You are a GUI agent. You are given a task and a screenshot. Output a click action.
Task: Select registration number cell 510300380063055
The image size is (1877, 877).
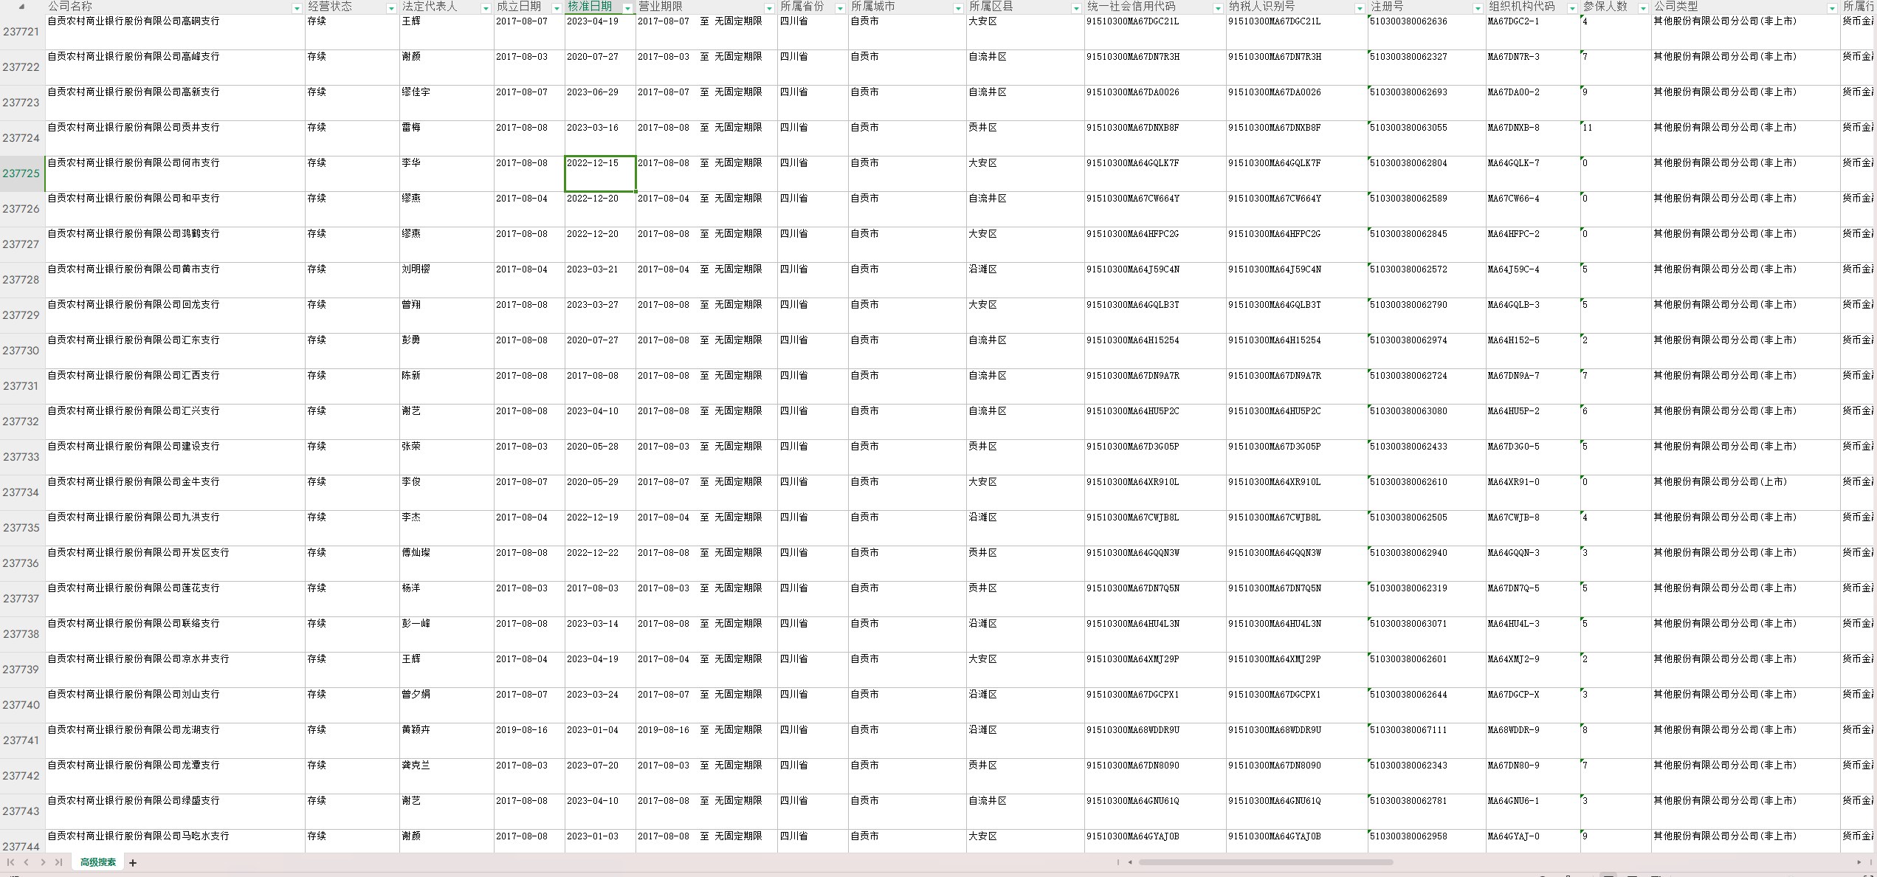tap(1427, 138)
